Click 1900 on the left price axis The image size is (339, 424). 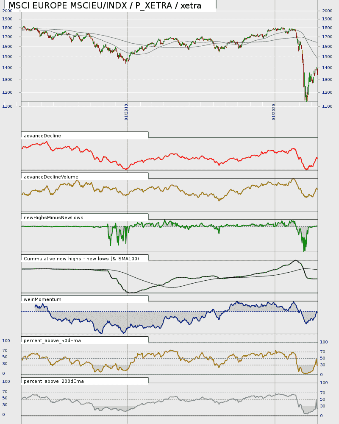click(x=7, y=19)
